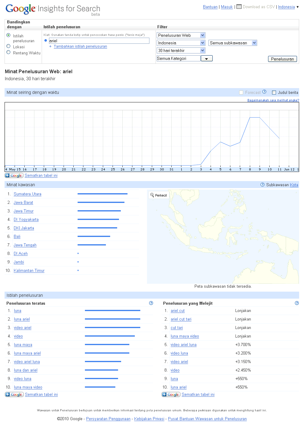Click top search term luna dan ariel

tap(26, 370)
